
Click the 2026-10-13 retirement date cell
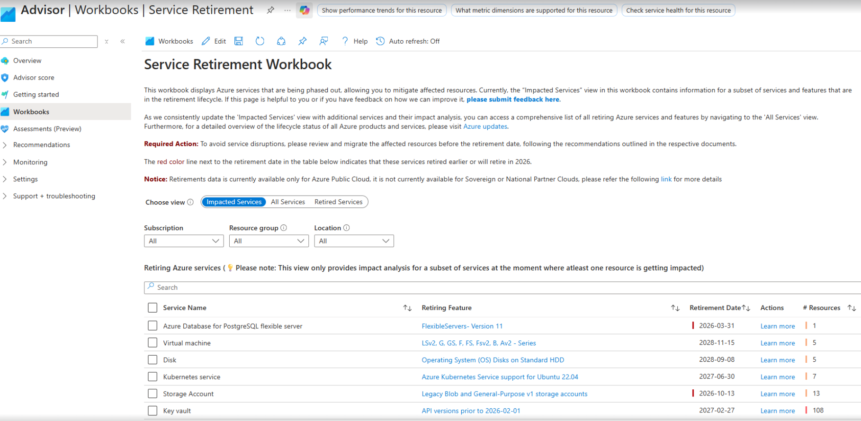(717, 394)
